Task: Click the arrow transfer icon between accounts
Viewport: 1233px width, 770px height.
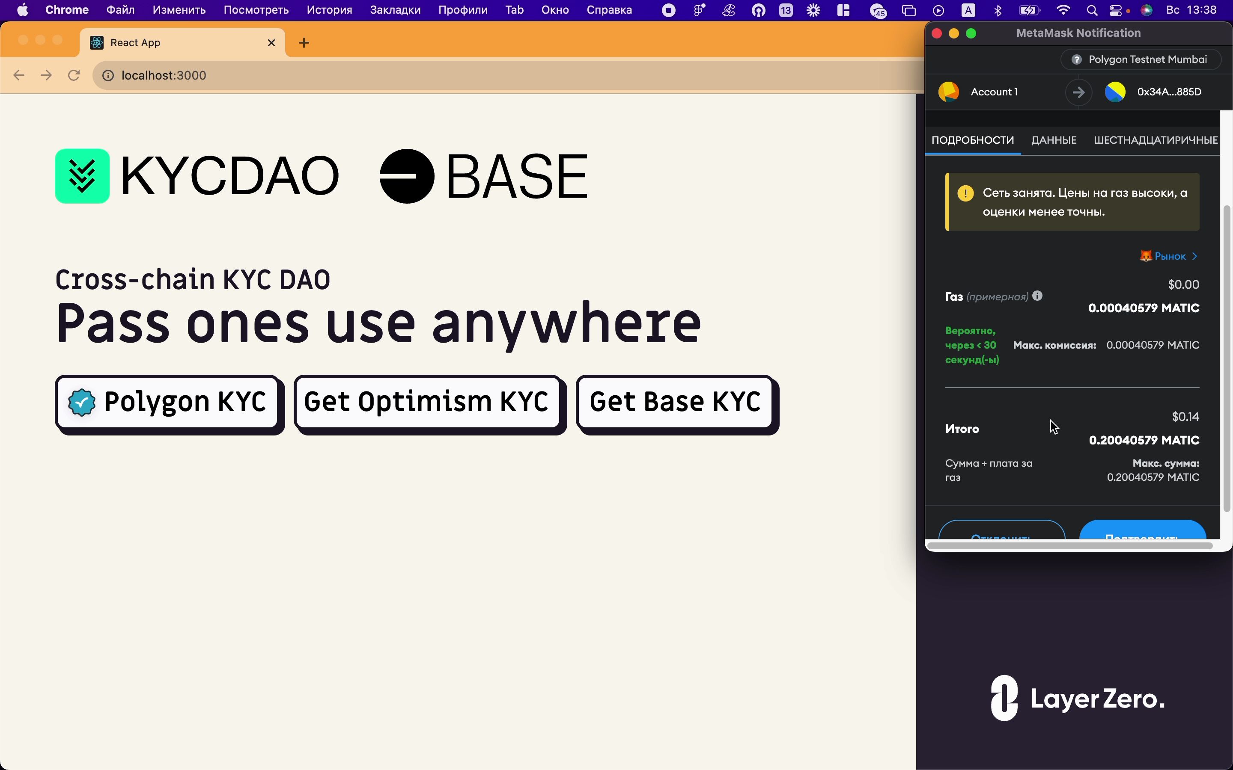Action: (x=1077, y=92)
